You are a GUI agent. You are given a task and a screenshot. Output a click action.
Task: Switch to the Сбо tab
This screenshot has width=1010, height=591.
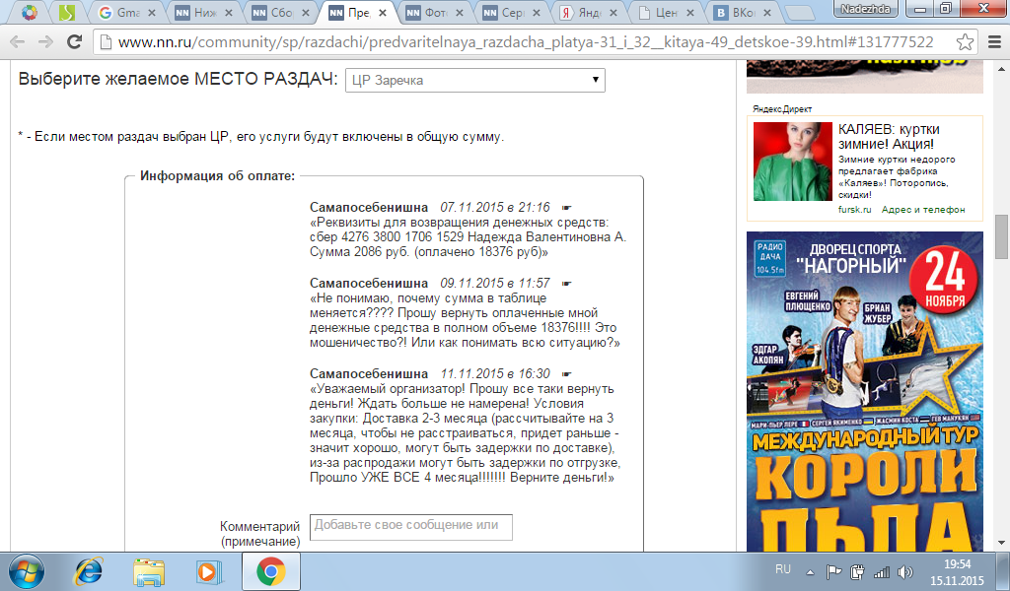tap(281, 12)
